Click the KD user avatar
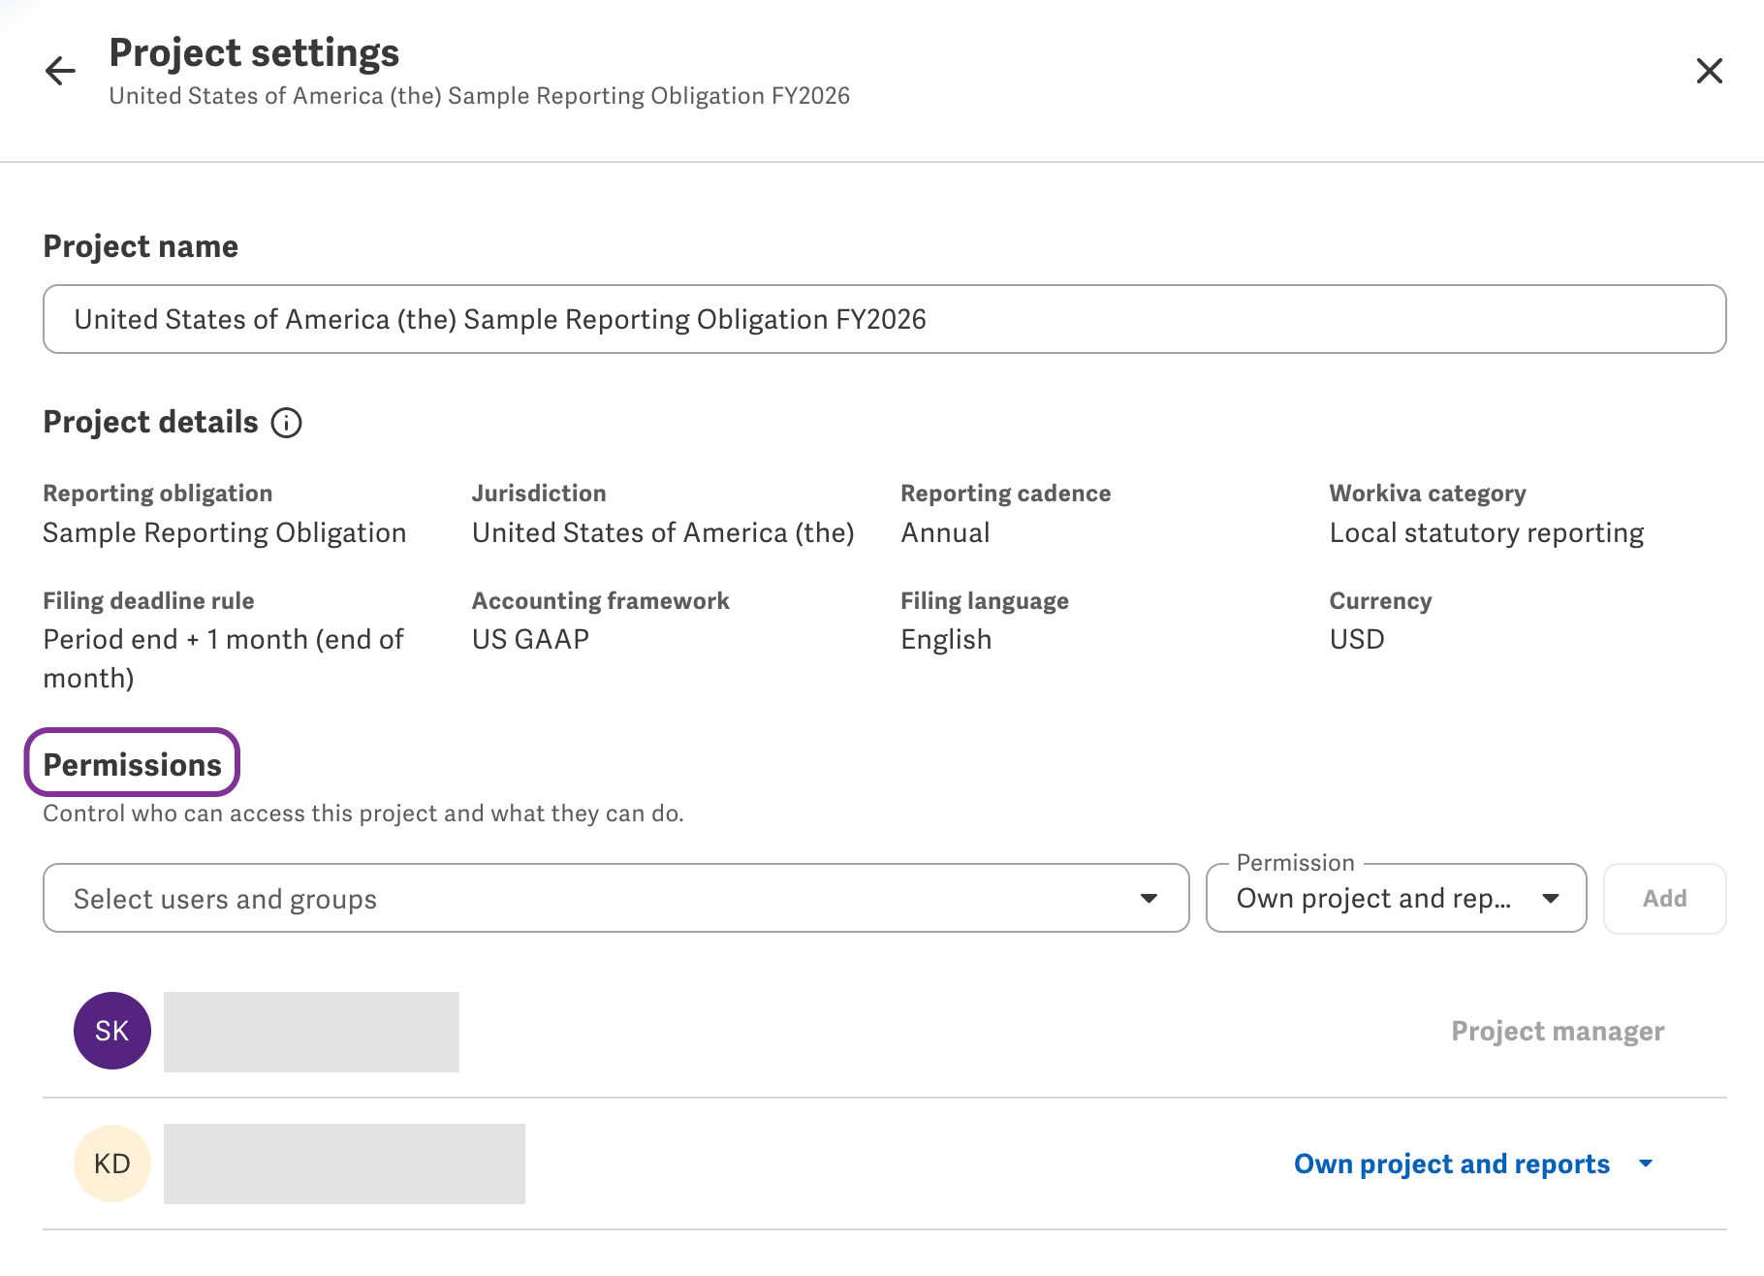 (112, 1164)
